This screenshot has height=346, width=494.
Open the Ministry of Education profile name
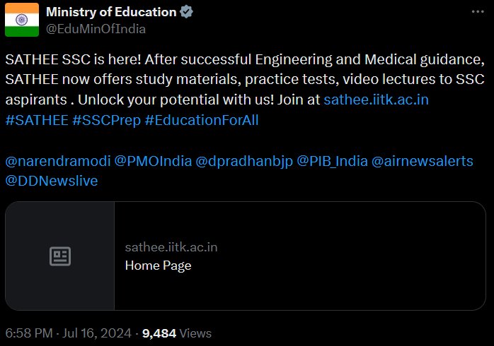click(x=111, y=12)
